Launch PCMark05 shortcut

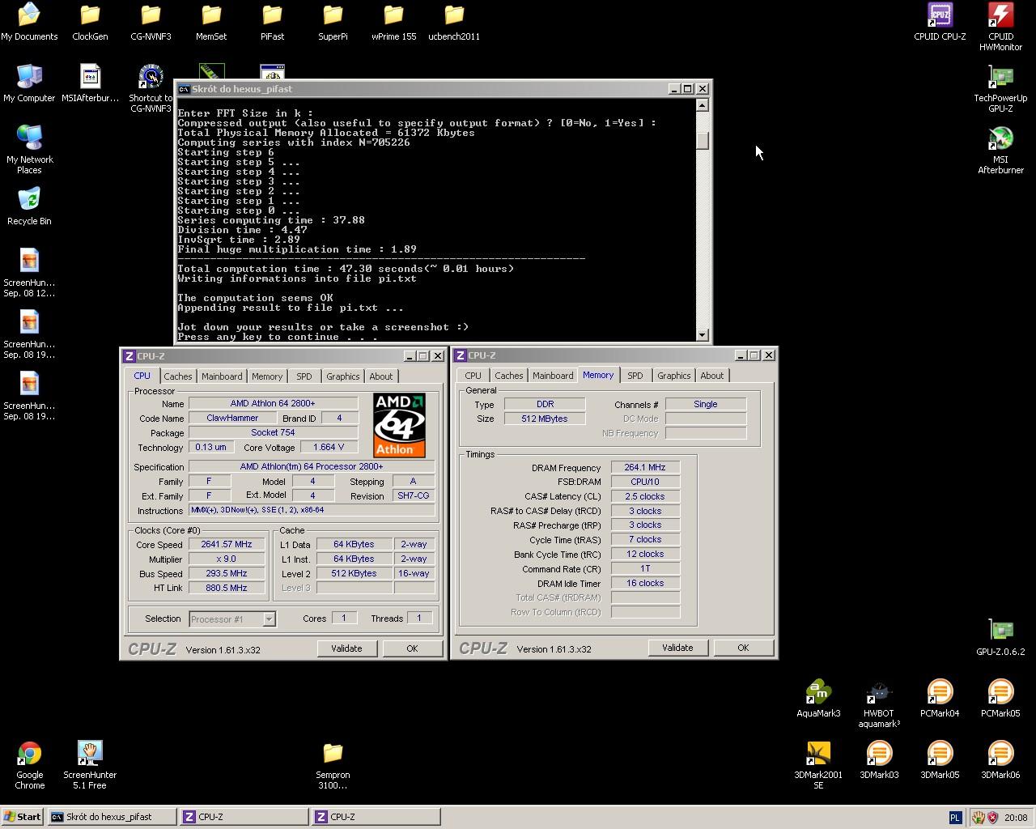(x=1000, y=698)
